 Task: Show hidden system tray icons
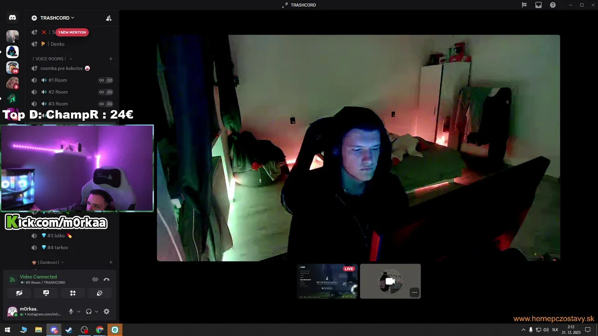523,330
